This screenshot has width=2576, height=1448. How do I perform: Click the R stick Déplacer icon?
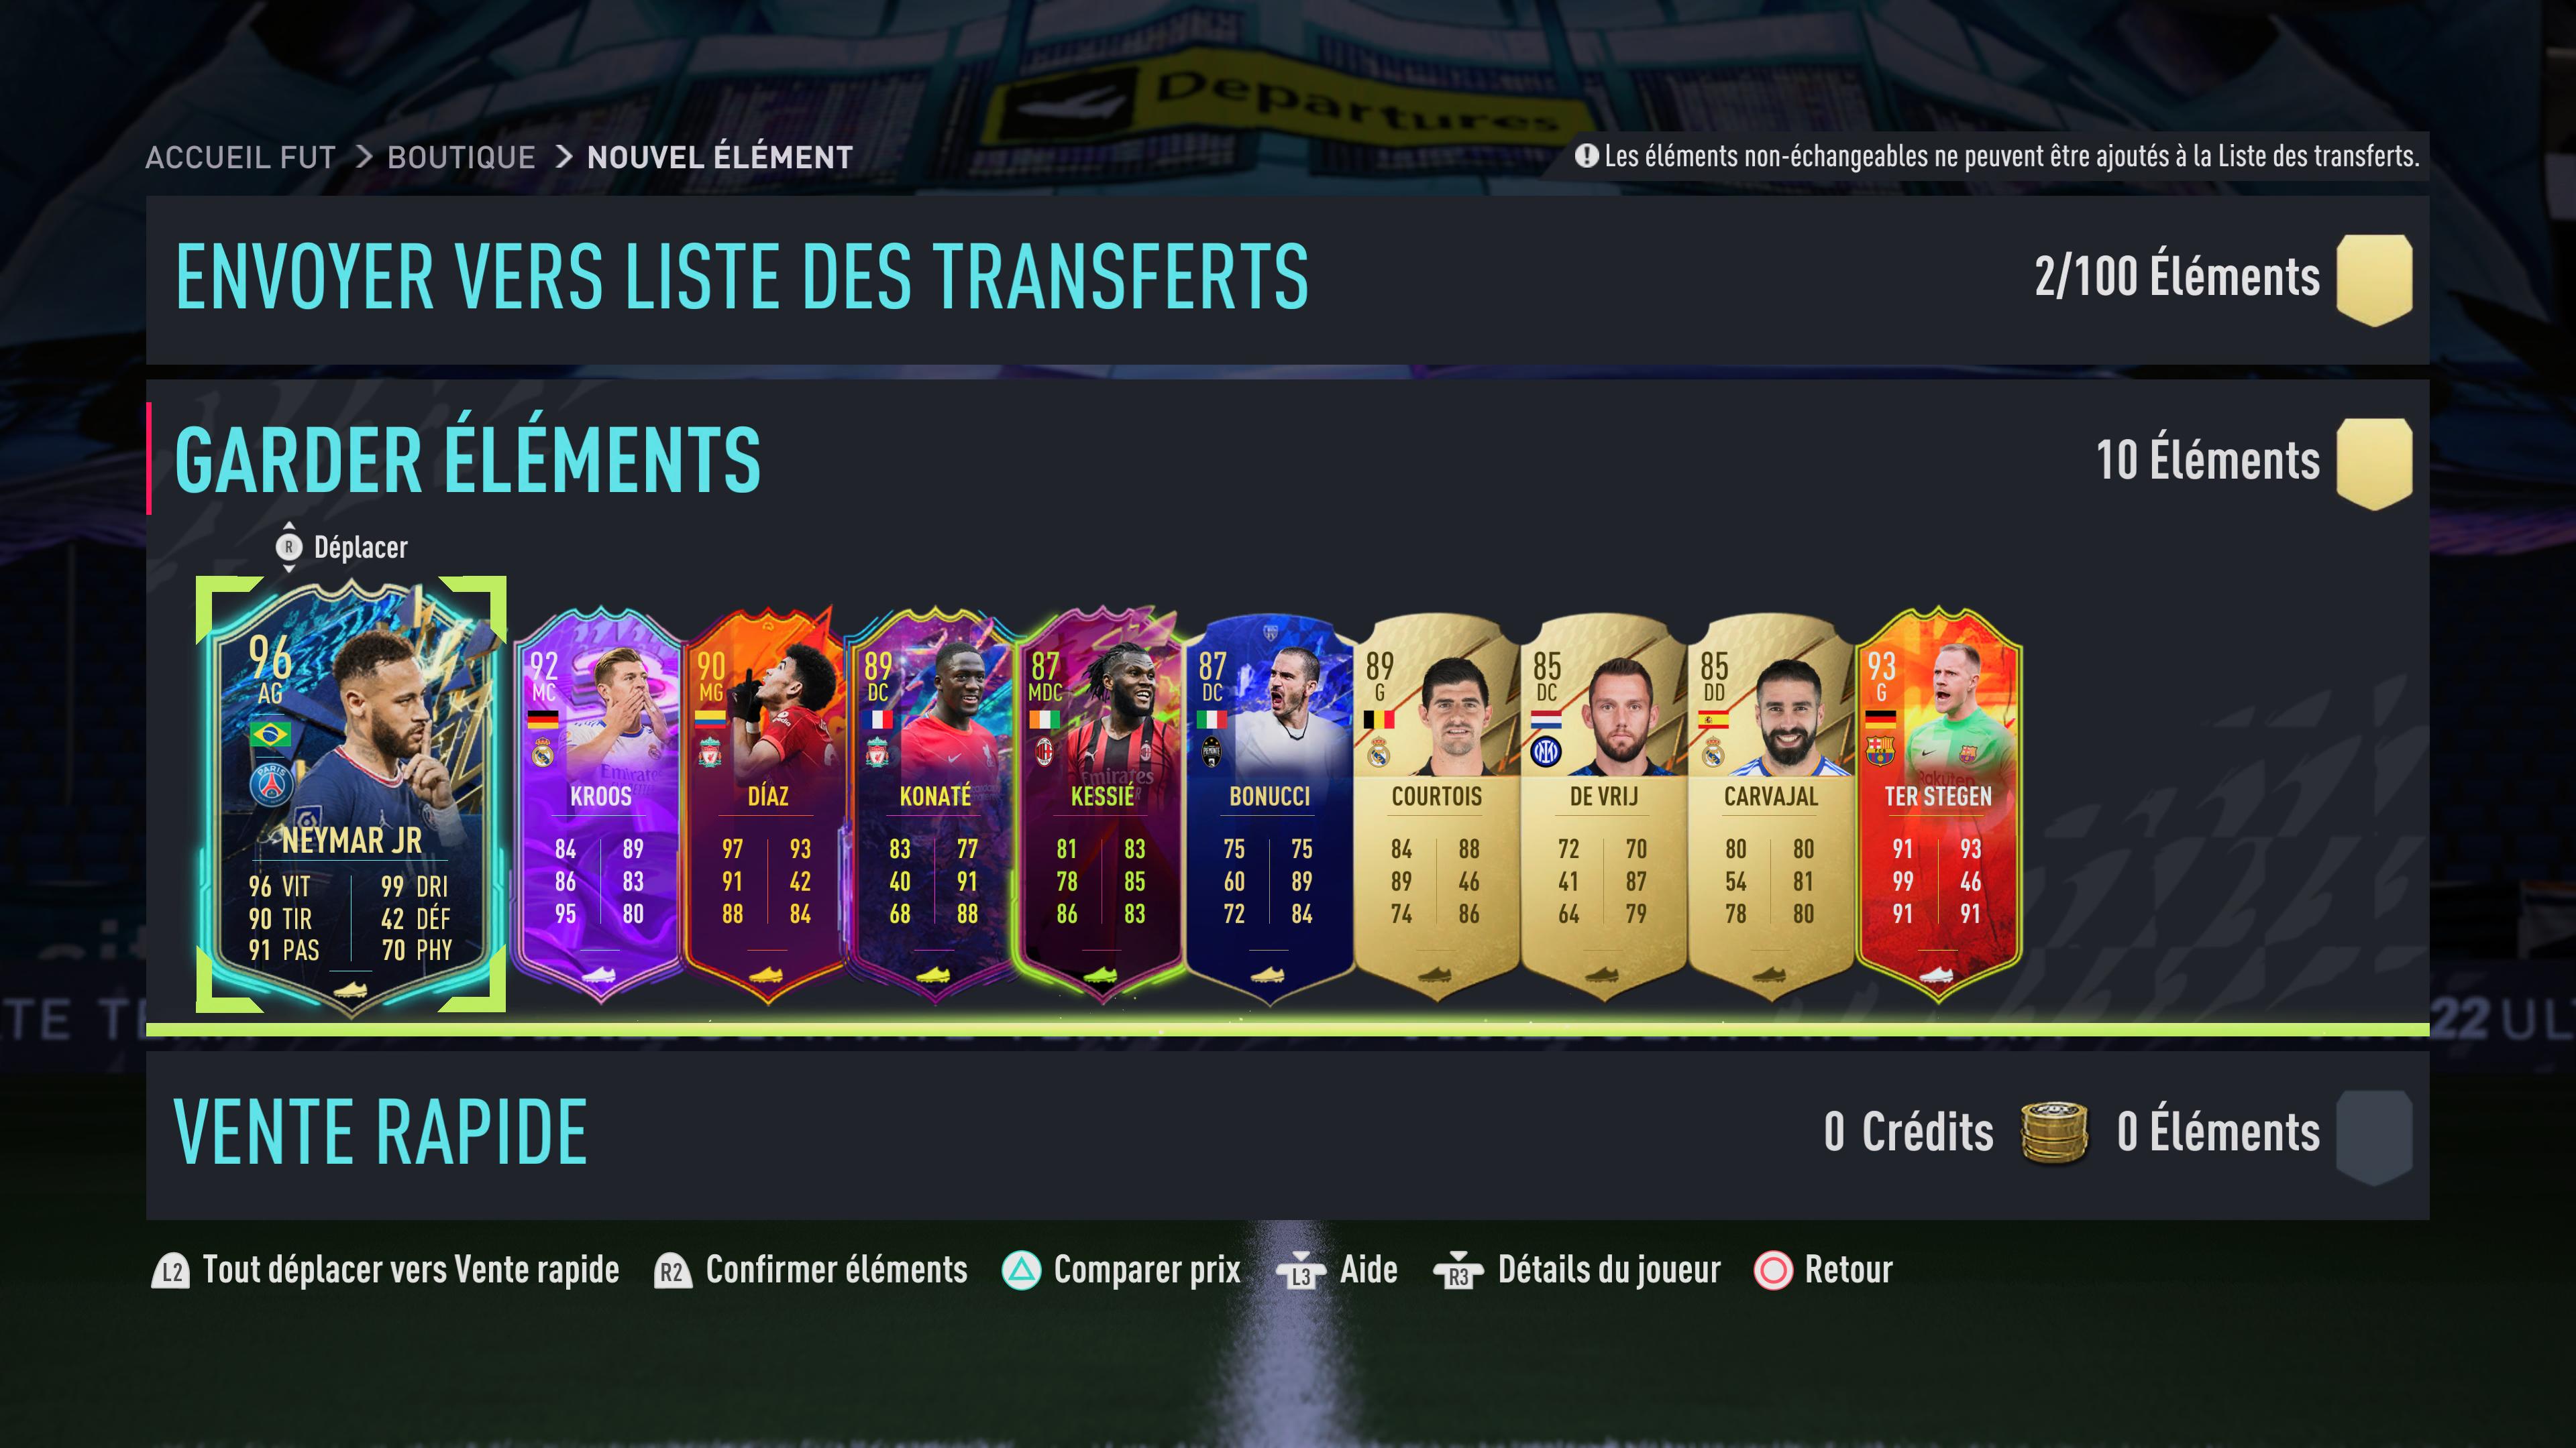[x=288, y=546]
